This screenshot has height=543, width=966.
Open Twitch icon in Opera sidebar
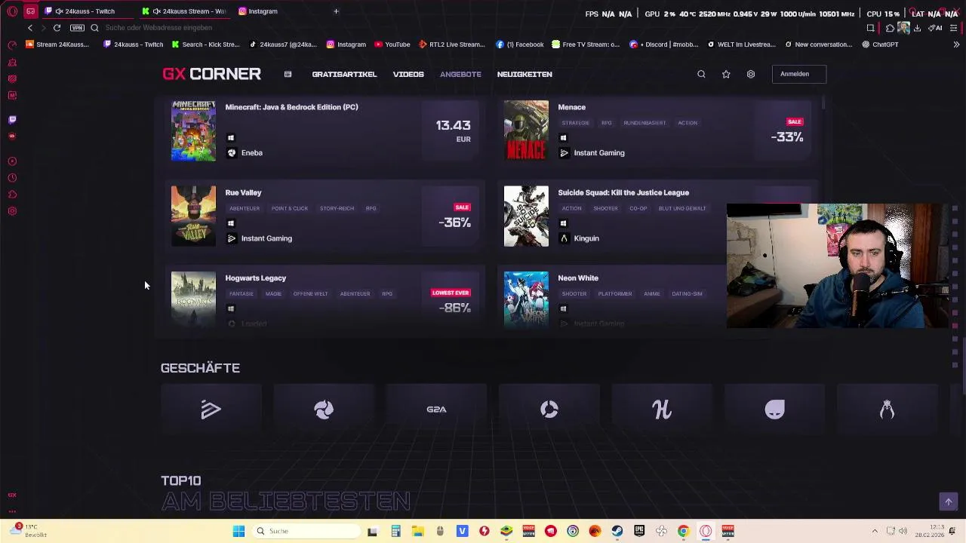[x=12, y=119]
